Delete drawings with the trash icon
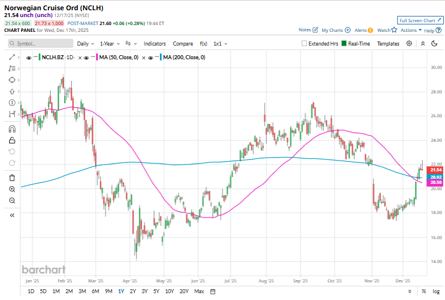 coord(11,177)
